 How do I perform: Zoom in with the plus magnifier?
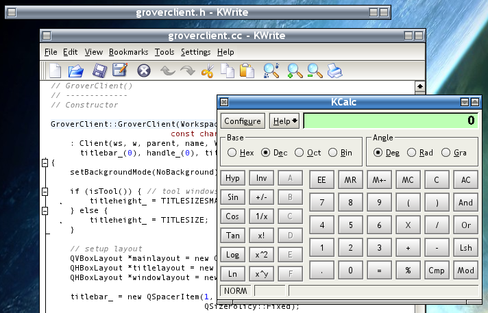[x=295, y=71]
